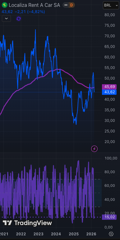
Task: Click the 2025 year label on time axis
Action: pos(74,234)
